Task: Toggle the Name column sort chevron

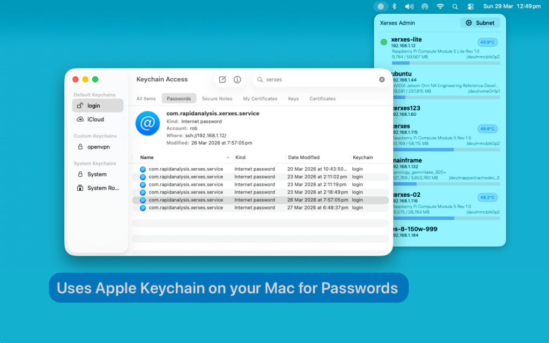Action: pyautogui.click(x=228, y=158)
